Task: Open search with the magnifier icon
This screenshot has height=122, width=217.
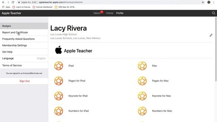Action: (x=213, y=13)
